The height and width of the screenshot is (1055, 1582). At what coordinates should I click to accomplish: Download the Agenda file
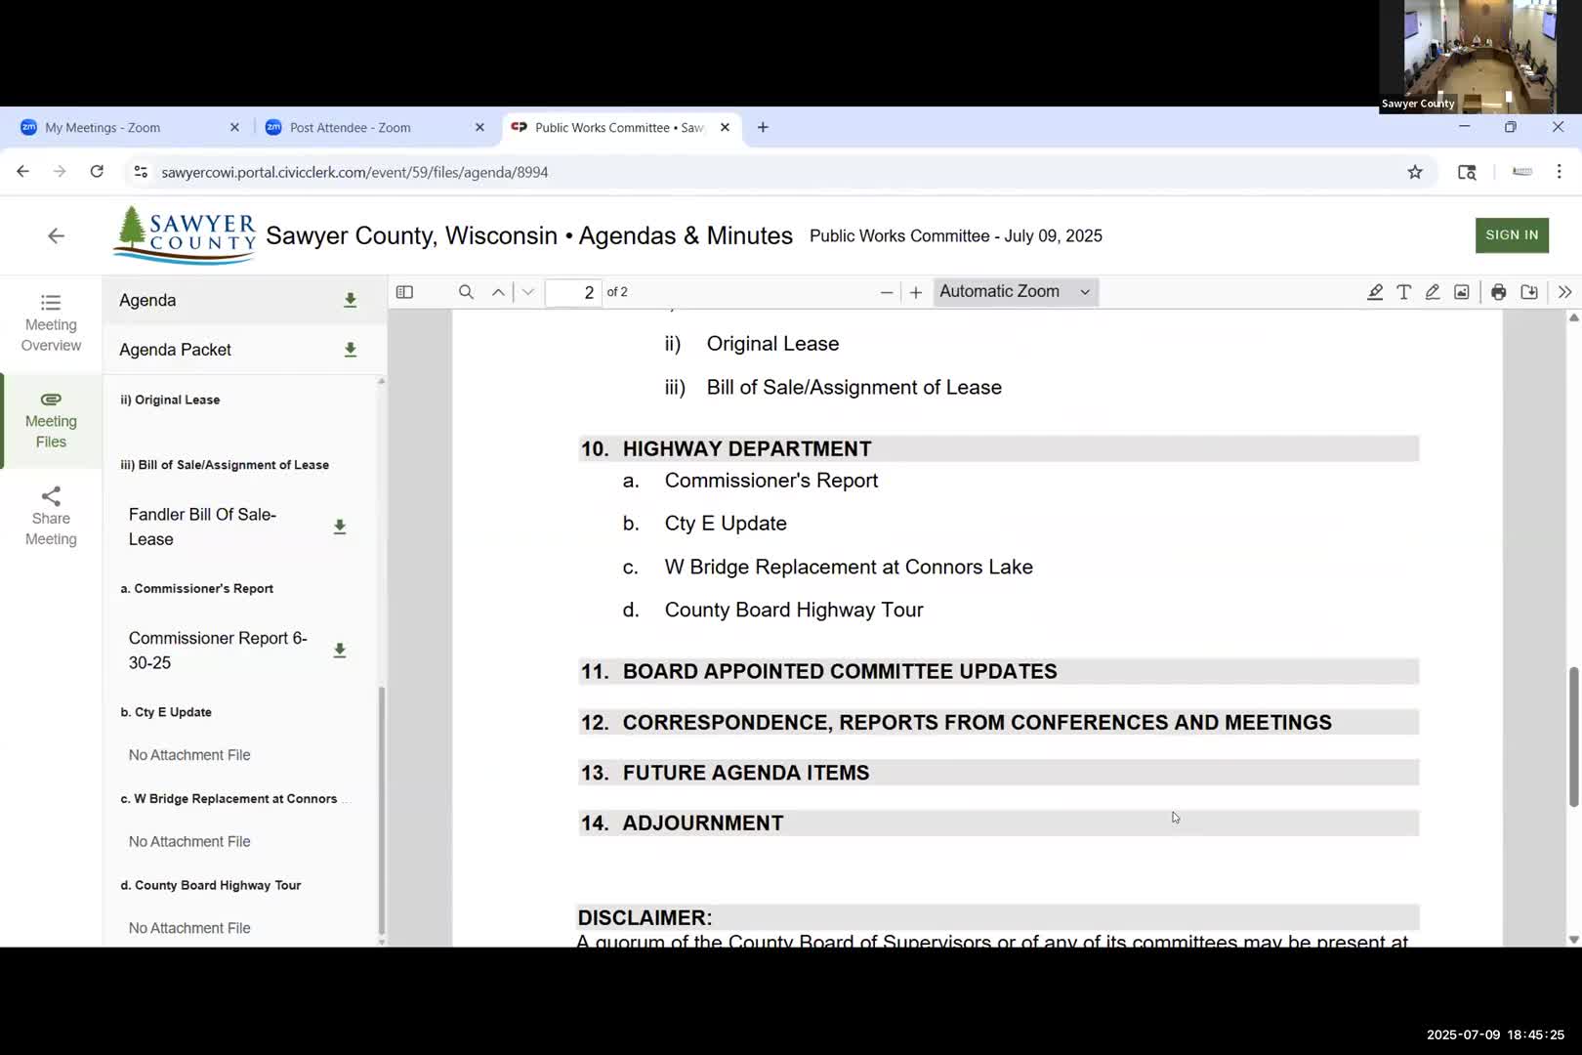click(350, 300)
